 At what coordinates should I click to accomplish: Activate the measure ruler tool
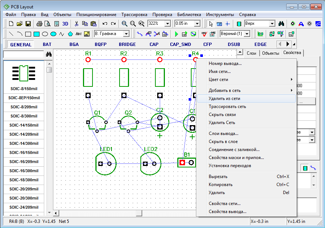coord(219,24)
